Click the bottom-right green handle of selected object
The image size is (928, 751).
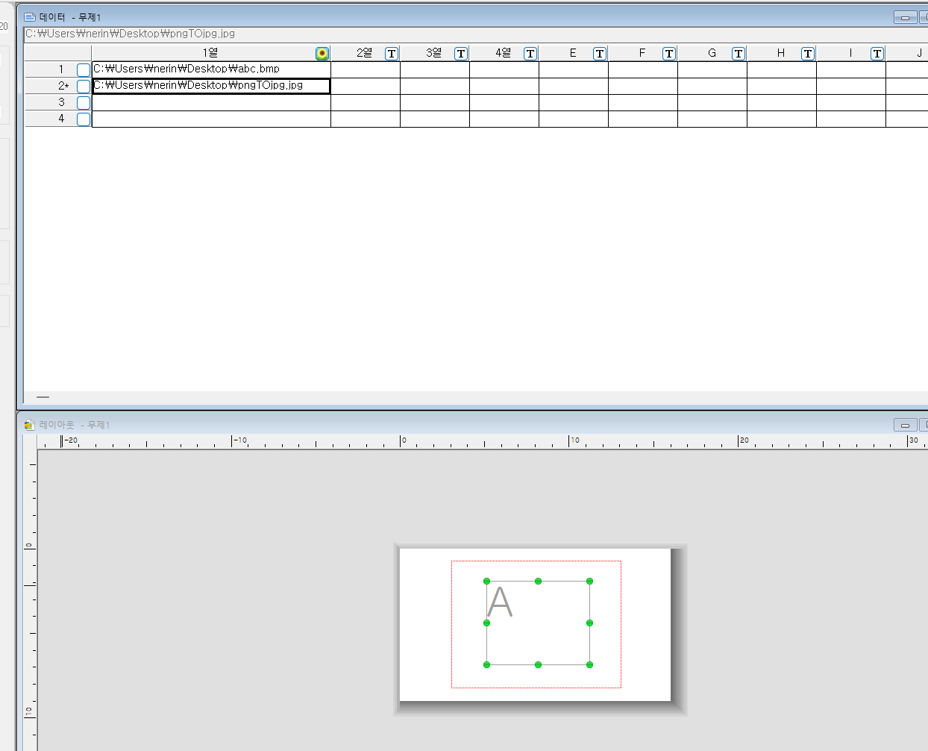pyautogui.click(x=589, y=664)
